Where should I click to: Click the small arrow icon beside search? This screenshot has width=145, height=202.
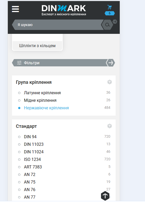[x=115, y=22]
